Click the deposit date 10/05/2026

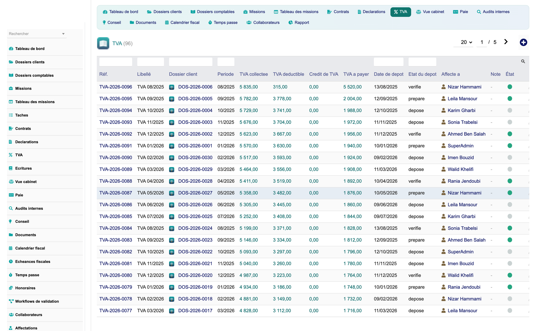(x=385, y=193)
